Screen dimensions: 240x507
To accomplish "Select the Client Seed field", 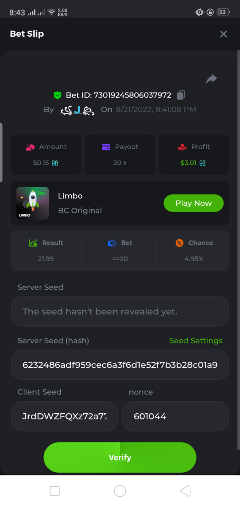I will (x=64, y=416).
